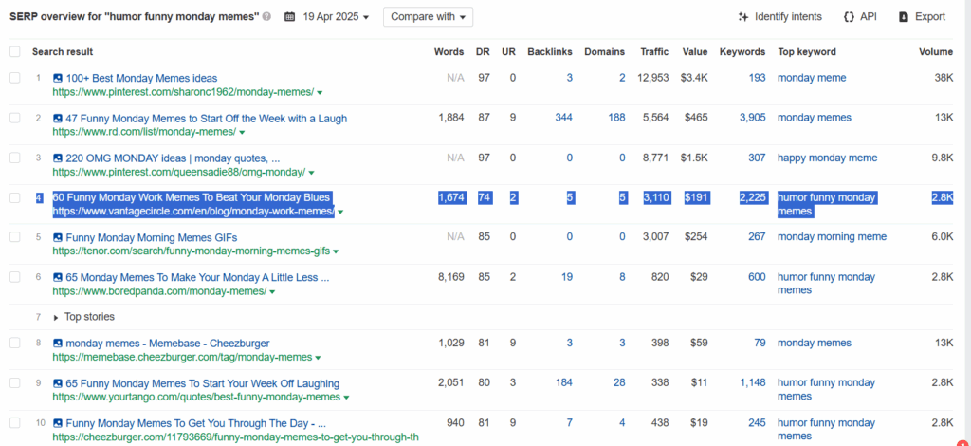
Task: Open 60 Funny Monday Work Memes result title
Action: [192, 197]
